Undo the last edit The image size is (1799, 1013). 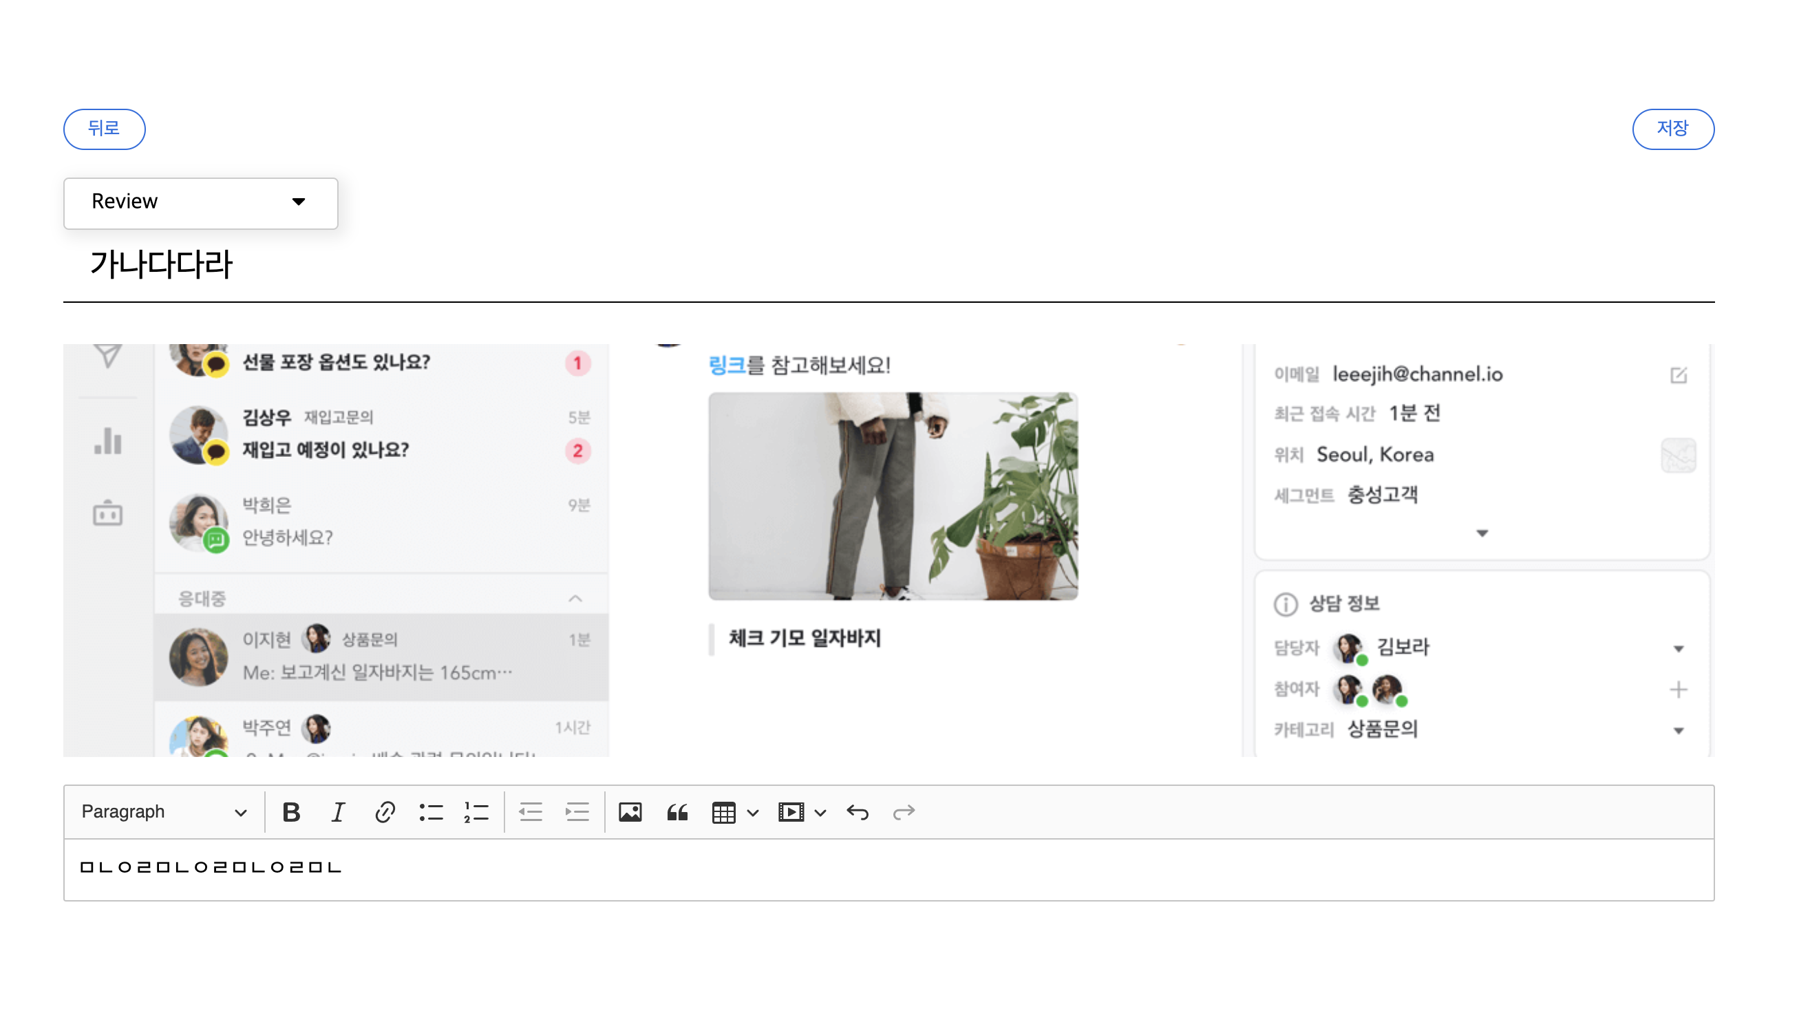tap(858, 812)
